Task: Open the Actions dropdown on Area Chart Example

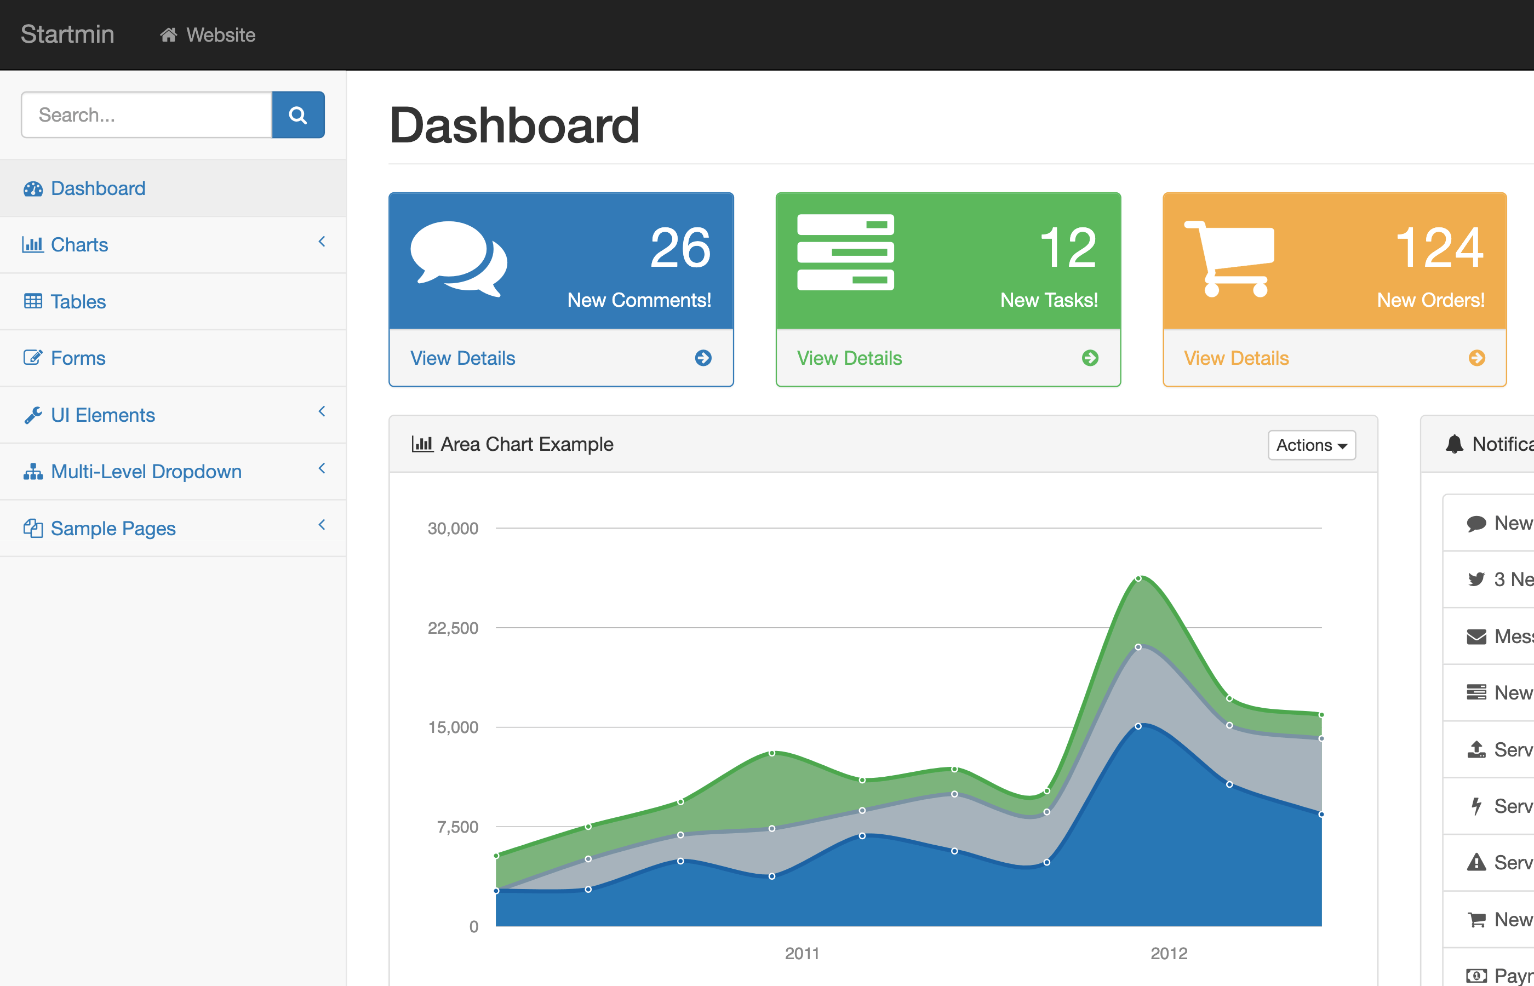Action: 1311,444
